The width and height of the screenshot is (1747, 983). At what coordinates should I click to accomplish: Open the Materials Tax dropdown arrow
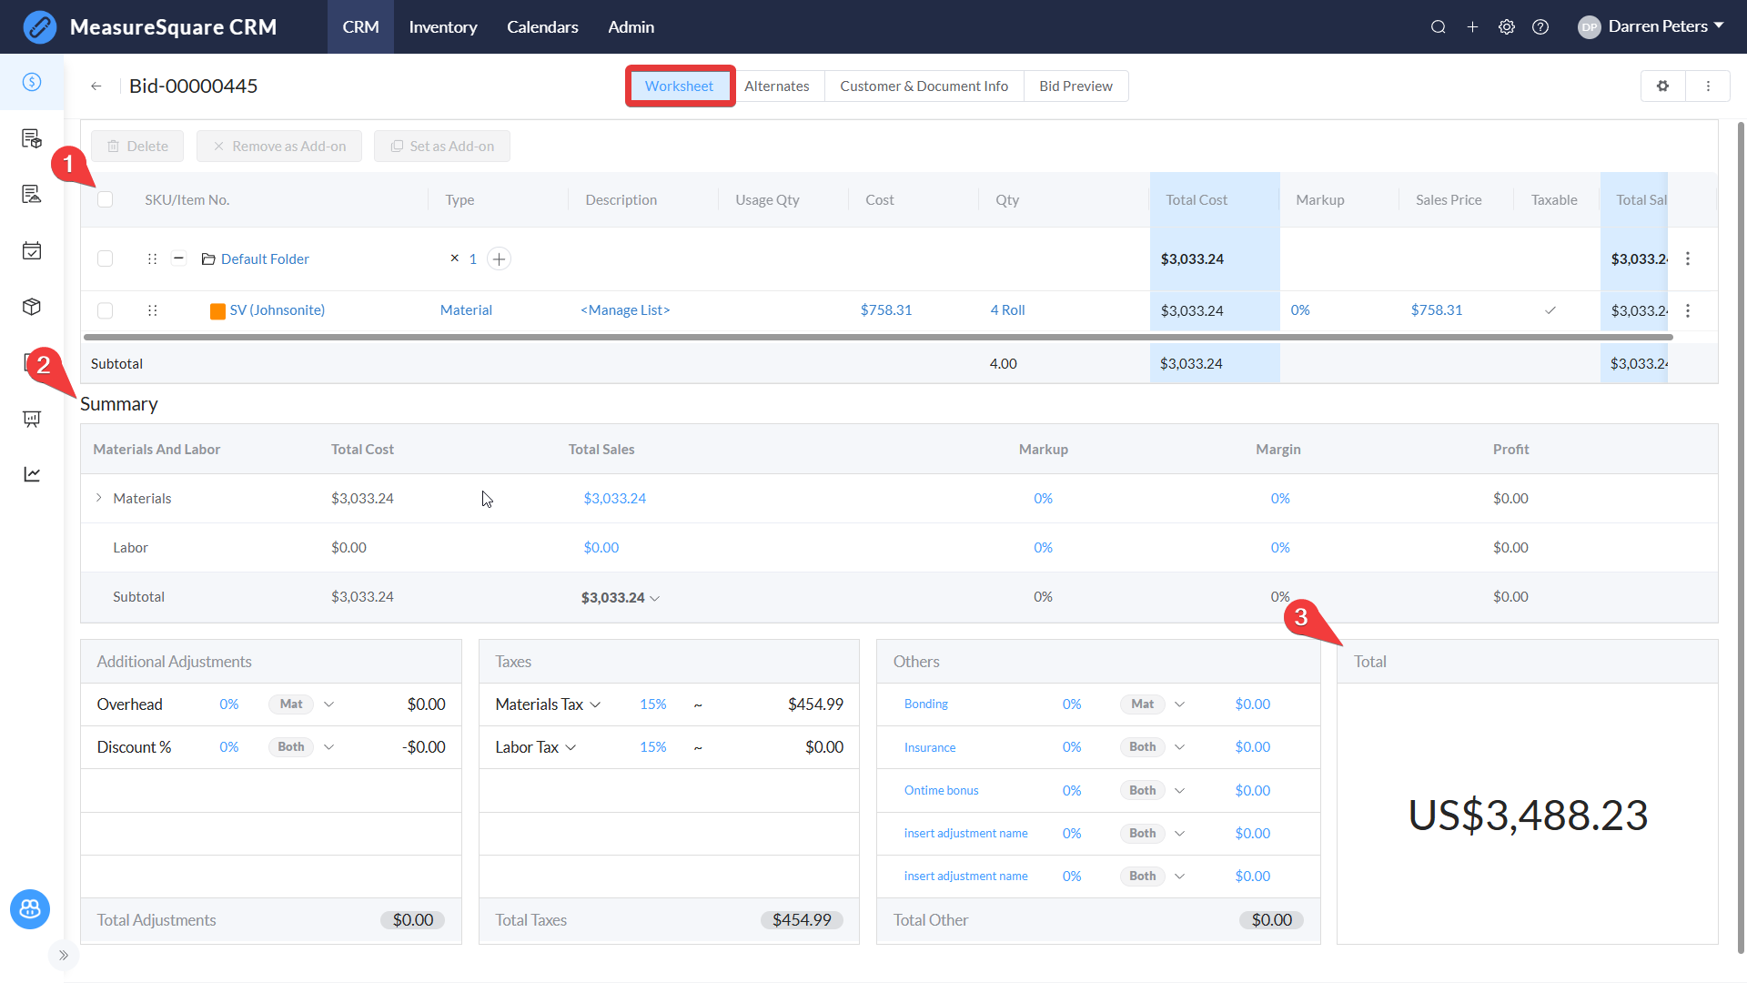[x=596, y=705]
